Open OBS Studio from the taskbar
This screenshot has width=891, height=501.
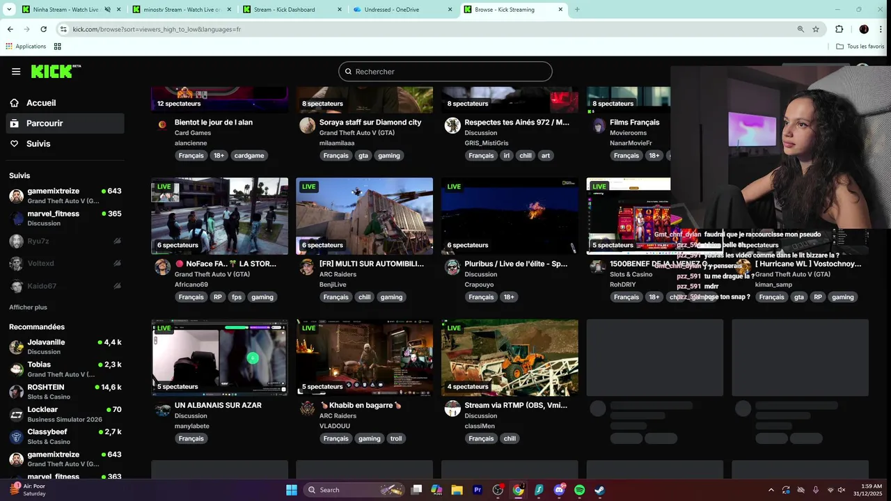coord(498,490)
